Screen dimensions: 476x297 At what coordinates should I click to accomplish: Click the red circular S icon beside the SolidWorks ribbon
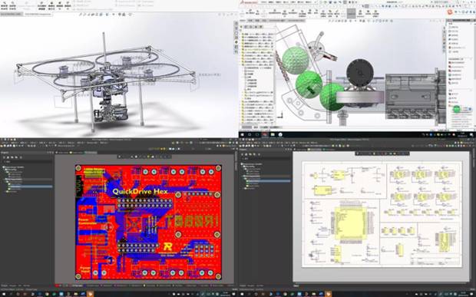pyautogui.click(x=450, y=12)
